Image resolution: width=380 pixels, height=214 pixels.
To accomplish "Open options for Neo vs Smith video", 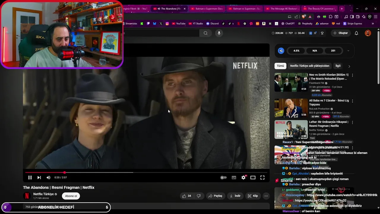I will pos(352,75).
